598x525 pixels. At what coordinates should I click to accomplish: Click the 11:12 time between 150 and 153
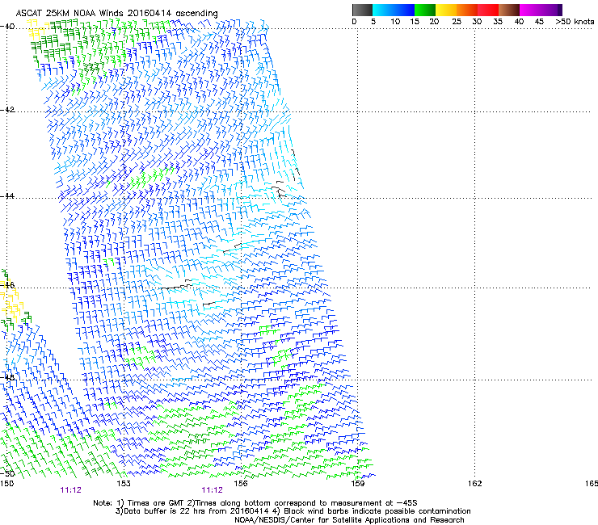pyautogui.click(x=70, y=490)
